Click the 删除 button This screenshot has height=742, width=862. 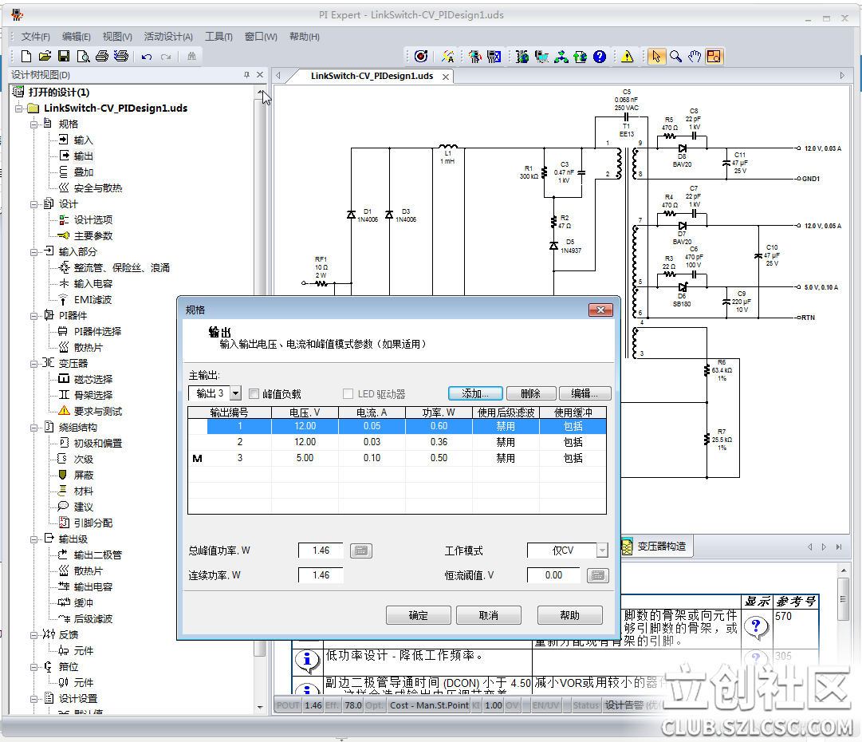pyautogui.click(x=531, y=393)
